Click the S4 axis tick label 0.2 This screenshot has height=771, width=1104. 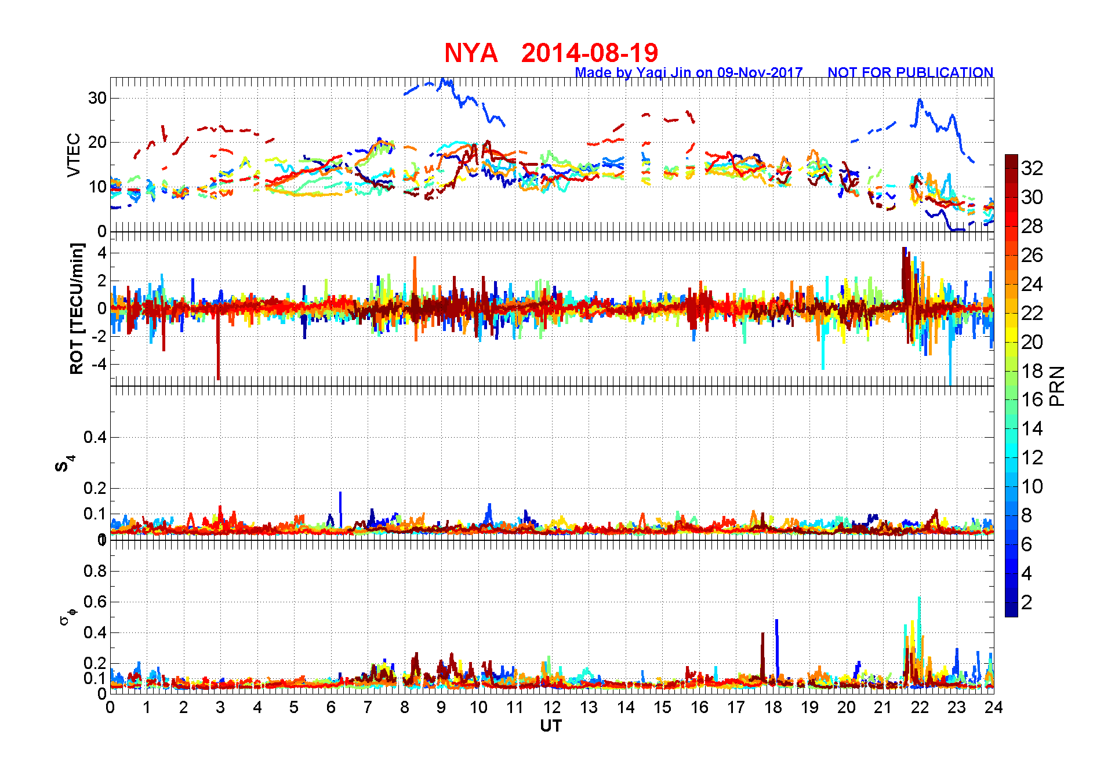(x=95, y=488)
